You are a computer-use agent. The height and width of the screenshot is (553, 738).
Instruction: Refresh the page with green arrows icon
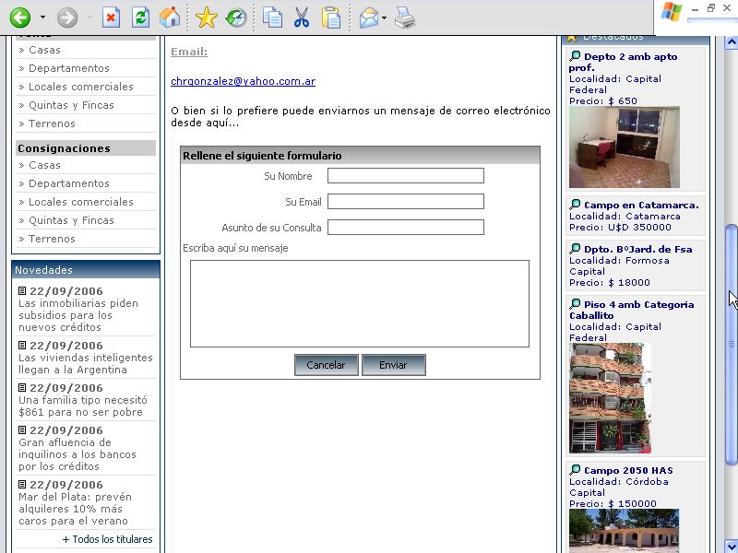[140, 18]
